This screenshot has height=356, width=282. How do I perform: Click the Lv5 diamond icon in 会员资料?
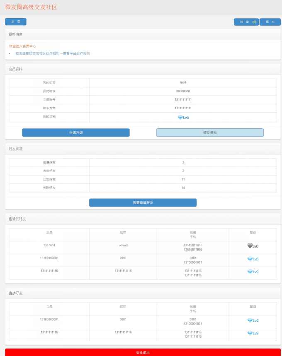point(180,118)
